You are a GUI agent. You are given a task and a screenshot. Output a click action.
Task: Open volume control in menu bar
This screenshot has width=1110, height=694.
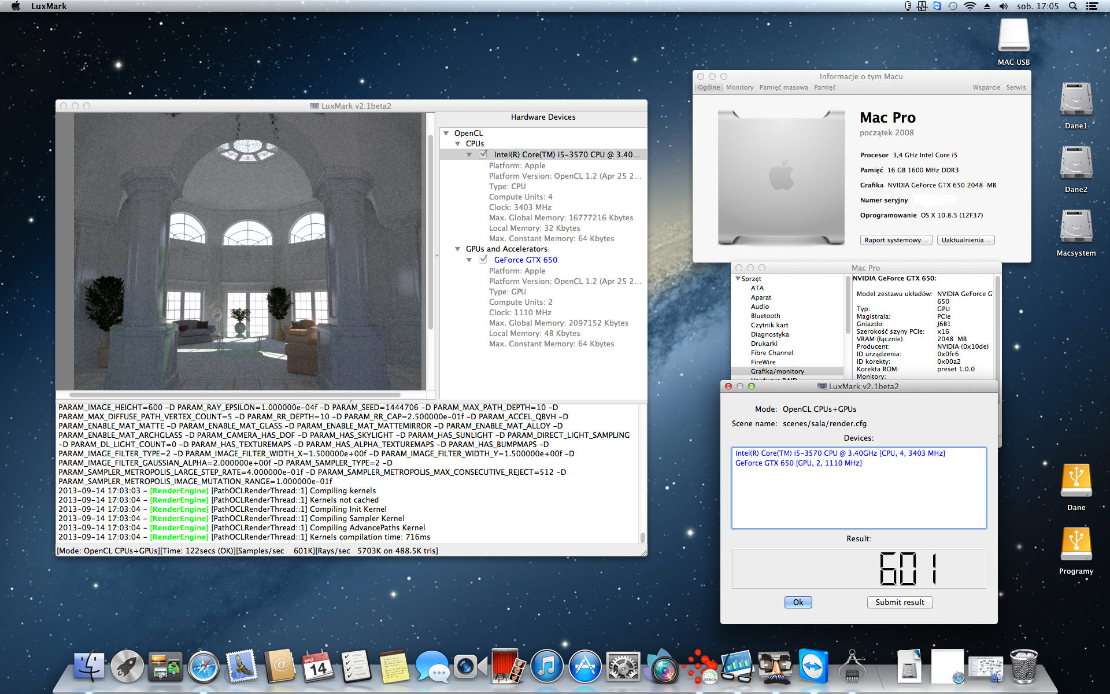point(1004,6)
